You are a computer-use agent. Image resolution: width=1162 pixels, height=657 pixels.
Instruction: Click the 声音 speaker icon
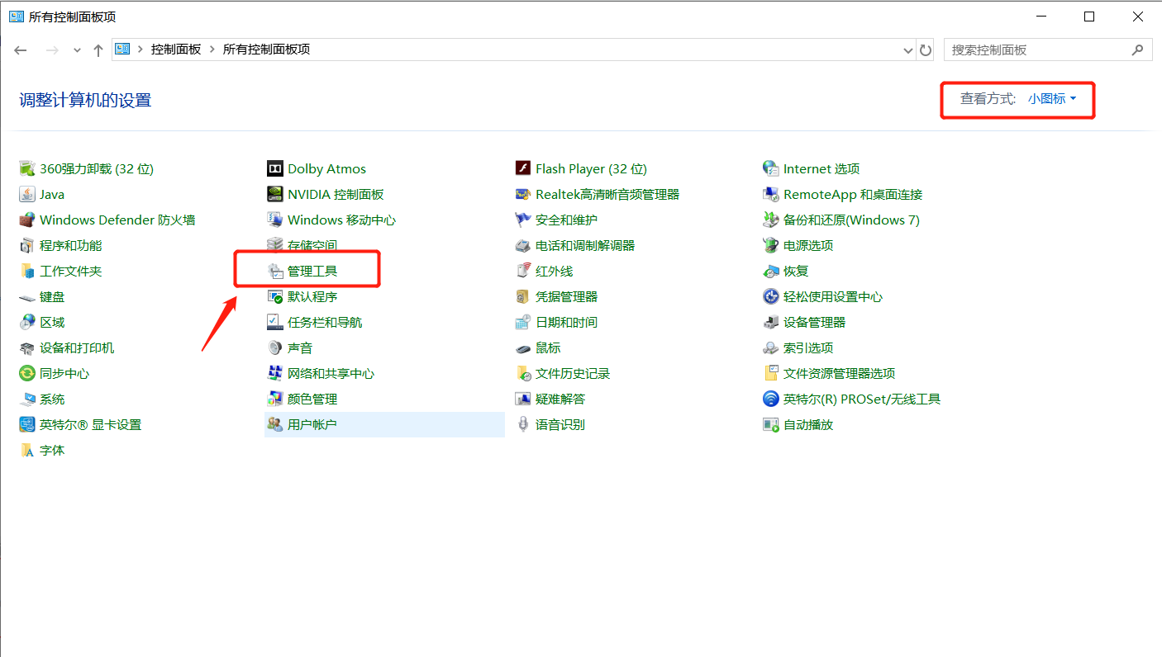pyautogui.click(x=275, y=348)
